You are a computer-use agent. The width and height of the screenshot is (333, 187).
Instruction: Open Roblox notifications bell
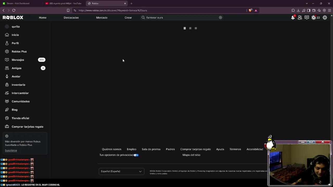pyautogui.click(x=293, y=17)
